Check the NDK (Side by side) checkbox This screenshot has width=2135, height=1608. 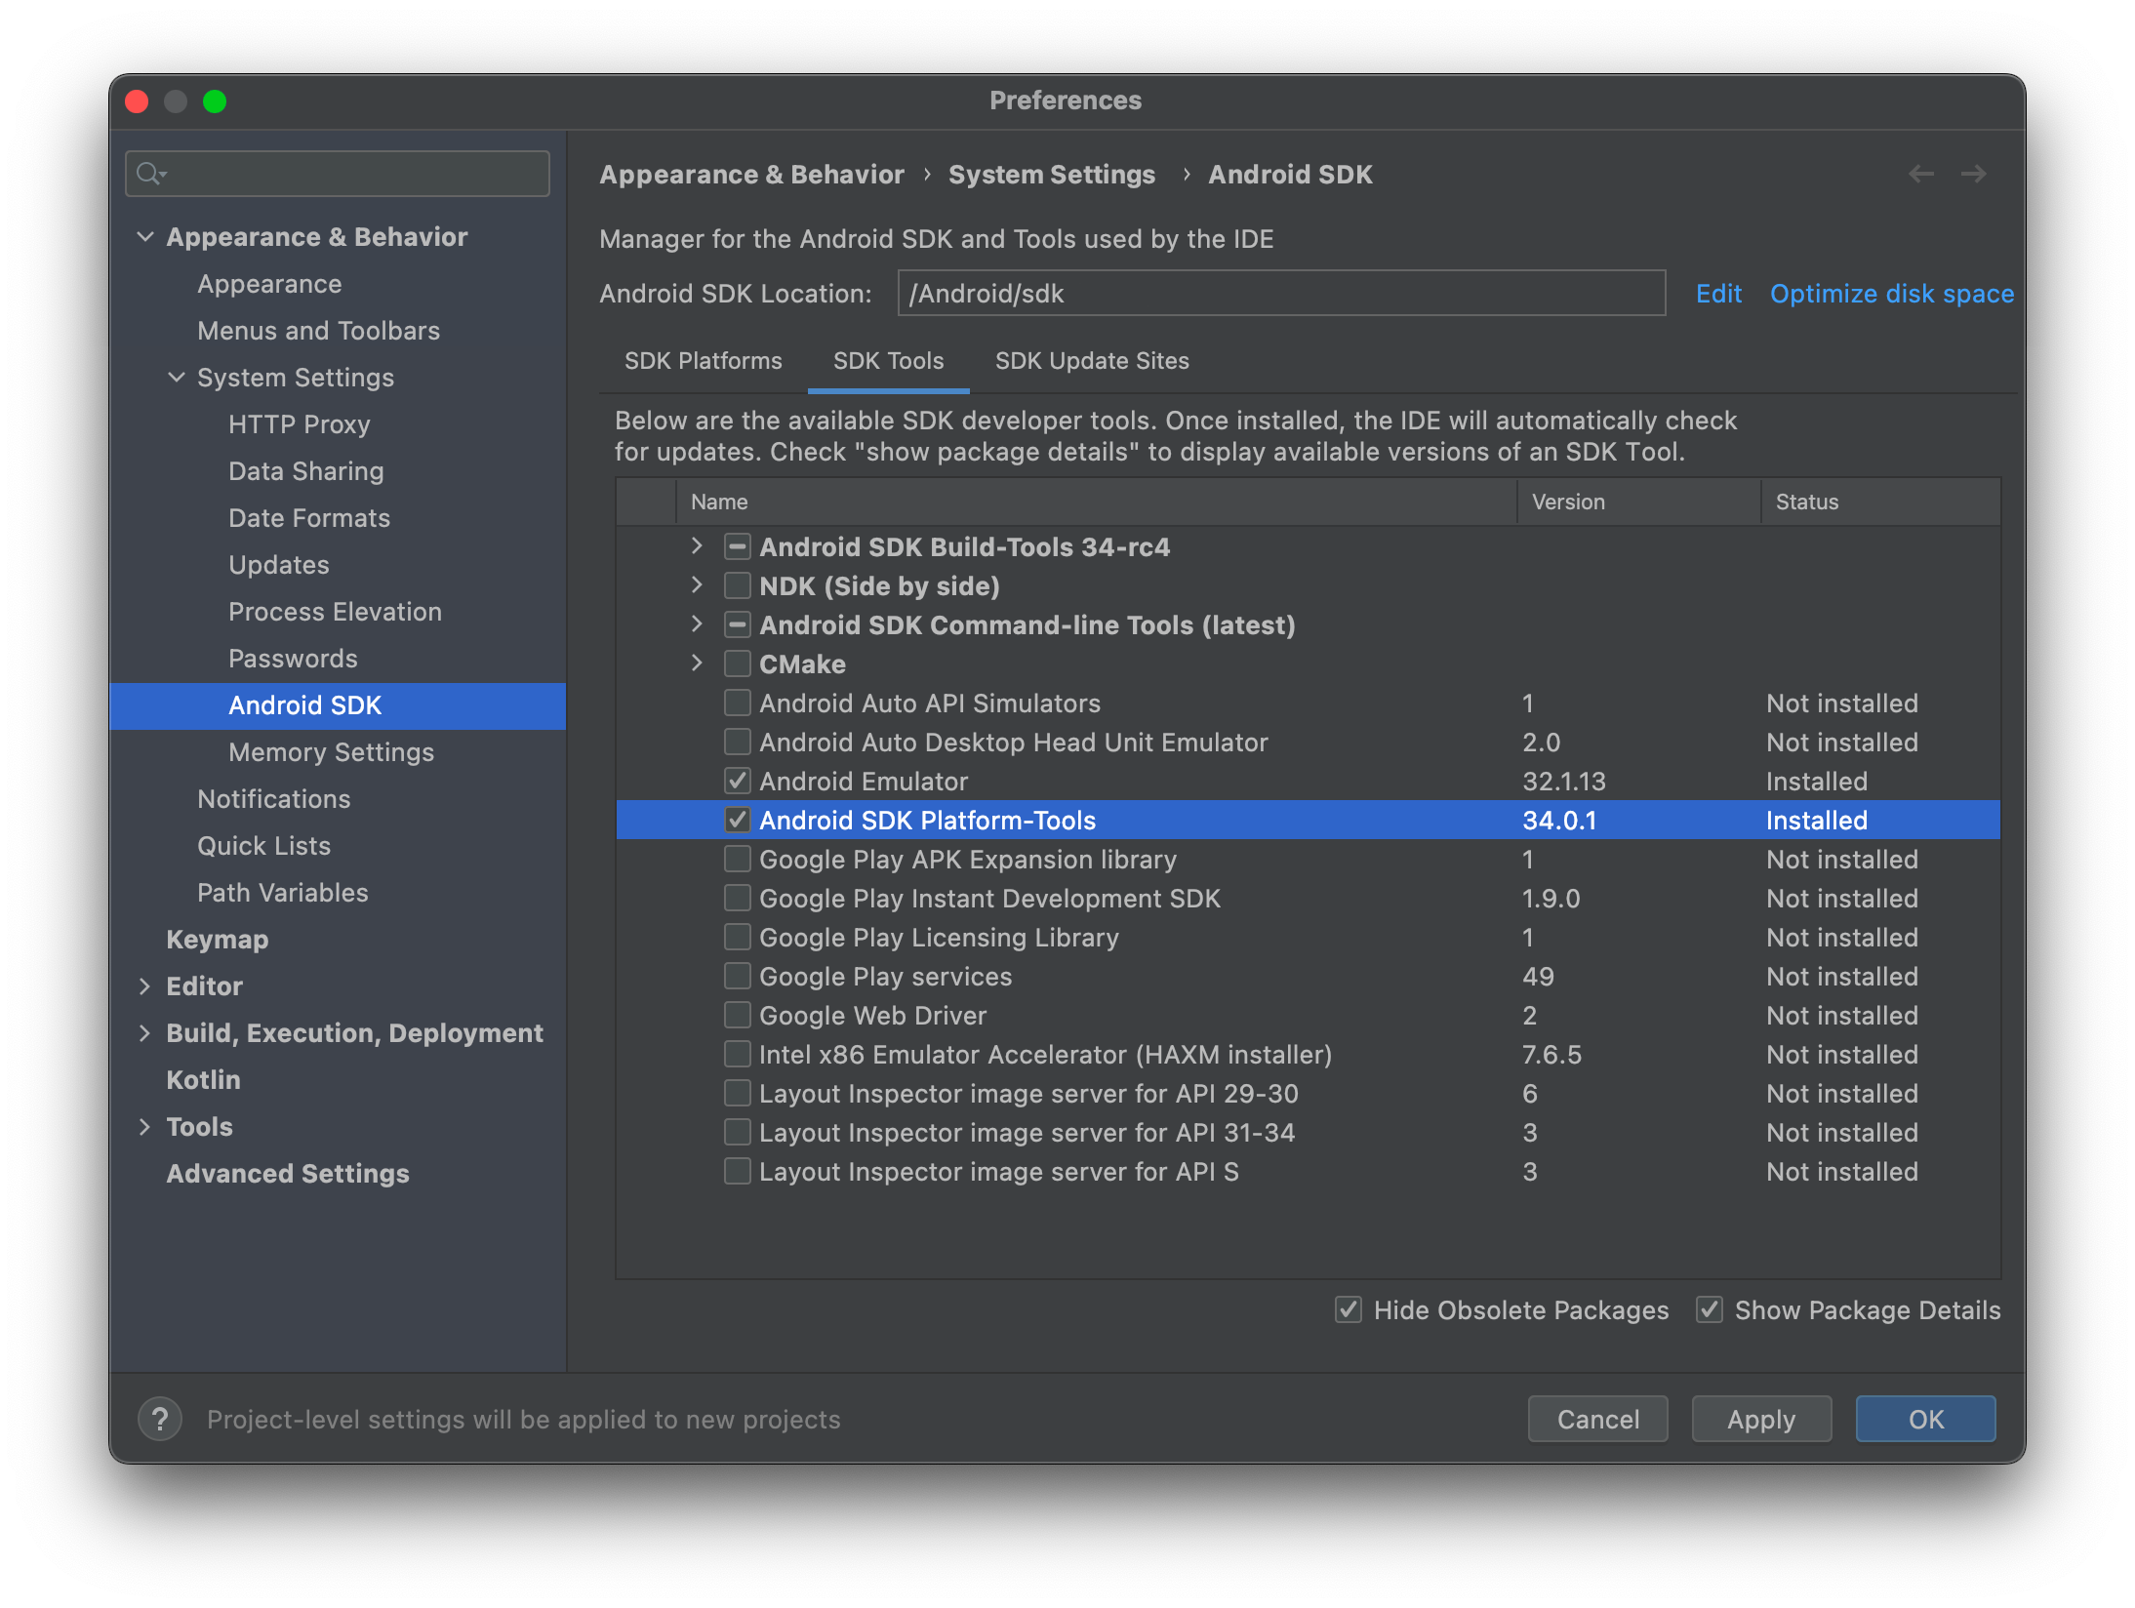(x=737, y=585)
